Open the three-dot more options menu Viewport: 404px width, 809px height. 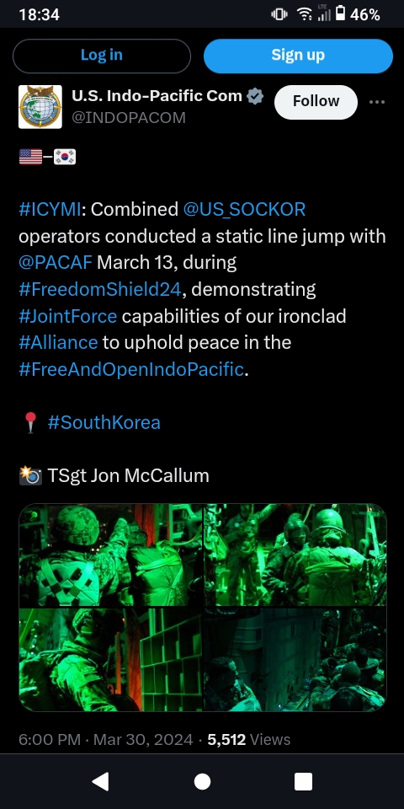click(377, 102)
